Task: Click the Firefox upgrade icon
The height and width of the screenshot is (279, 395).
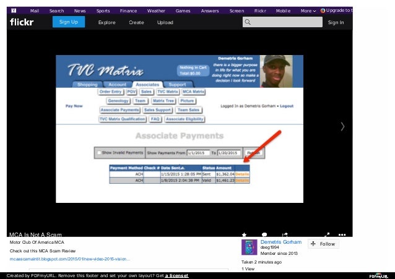Action: (x=323, y=11)
